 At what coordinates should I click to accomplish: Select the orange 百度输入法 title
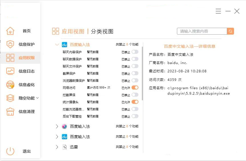80,45
